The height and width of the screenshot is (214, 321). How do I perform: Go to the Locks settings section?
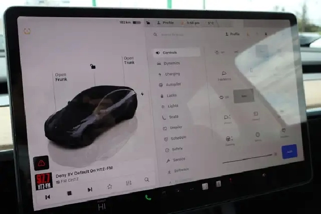171,95
